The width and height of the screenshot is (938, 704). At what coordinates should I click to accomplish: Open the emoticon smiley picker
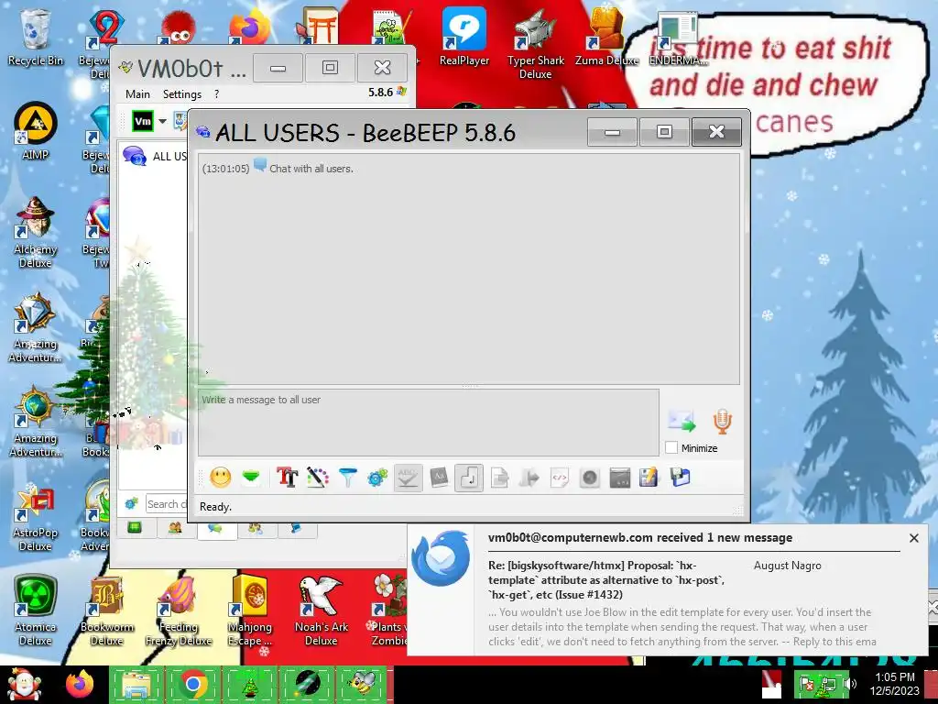pos(220,477)
